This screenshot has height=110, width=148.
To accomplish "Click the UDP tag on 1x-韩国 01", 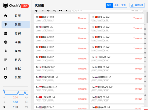I will coord(100,71).
